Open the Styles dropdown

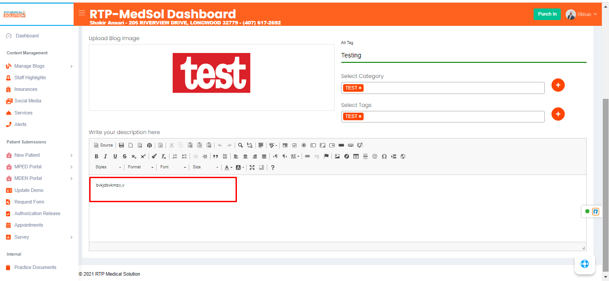(x=108, y=167)
